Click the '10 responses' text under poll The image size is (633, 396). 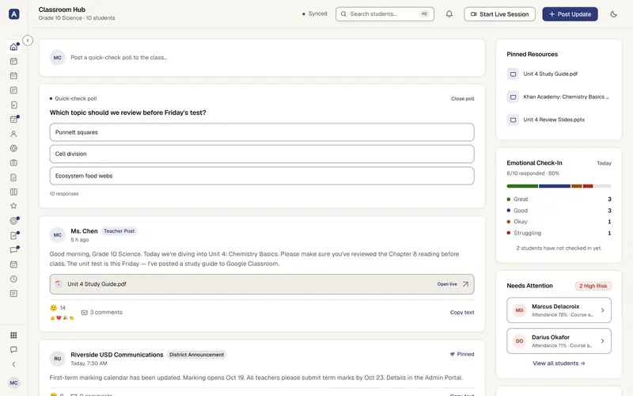pyautogui.click(x=64, y=194)
